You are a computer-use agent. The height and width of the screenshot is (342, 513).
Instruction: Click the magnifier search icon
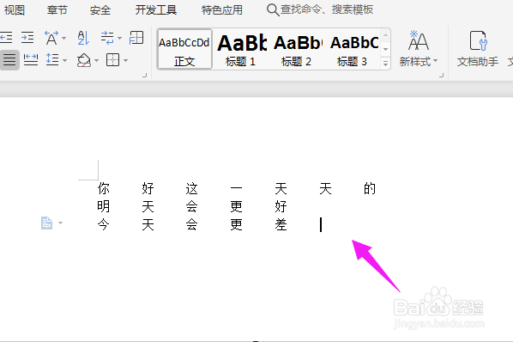tap(273, 9)
